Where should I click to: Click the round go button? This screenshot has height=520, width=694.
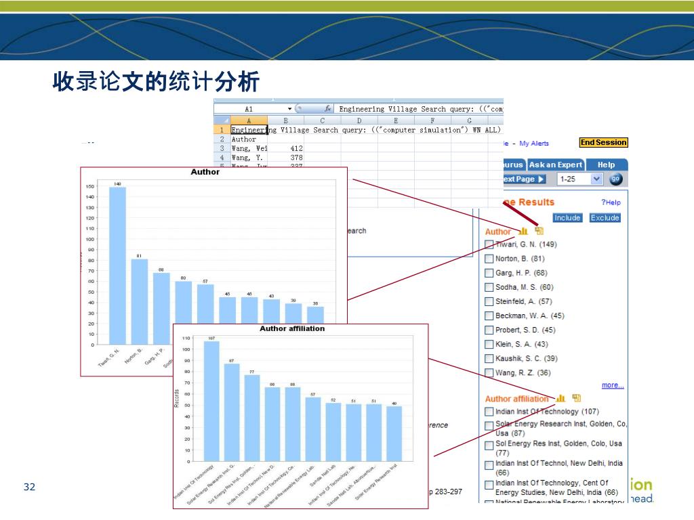pos(615,179)
